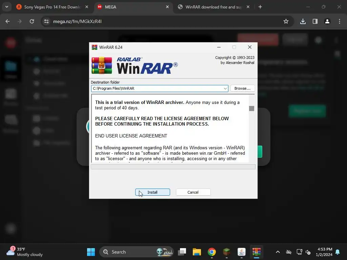Screen dimensions: 347x260
Task: Click the network tray icon
Action: coord(299,252)
